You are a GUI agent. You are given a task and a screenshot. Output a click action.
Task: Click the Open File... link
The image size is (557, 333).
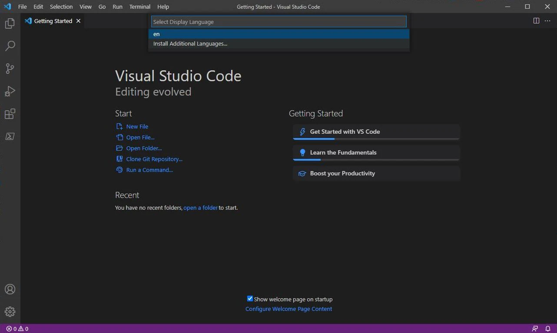140,137
